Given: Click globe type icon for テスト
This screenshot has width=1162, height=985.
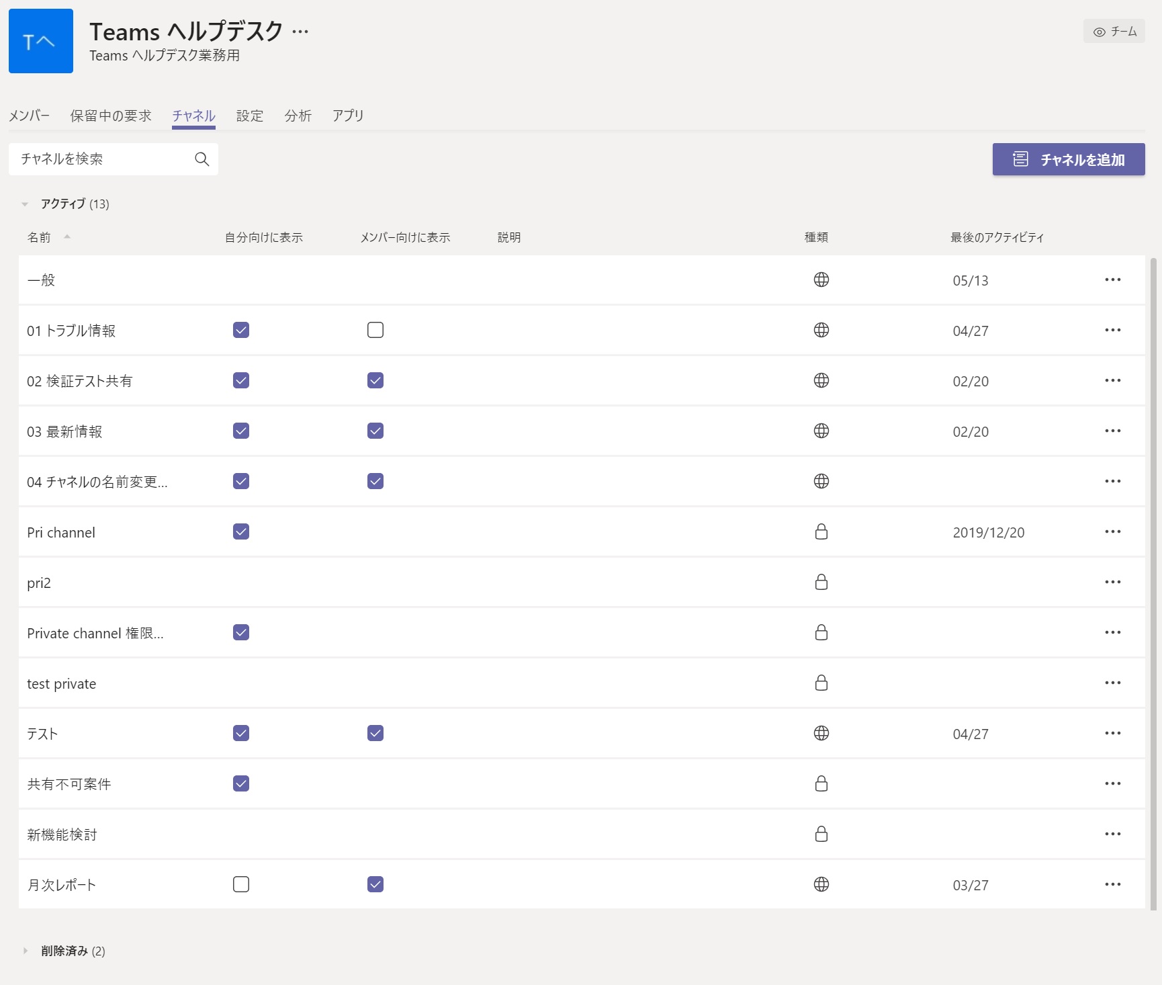Looking at the screenshot, I should (x=821, y=733).
